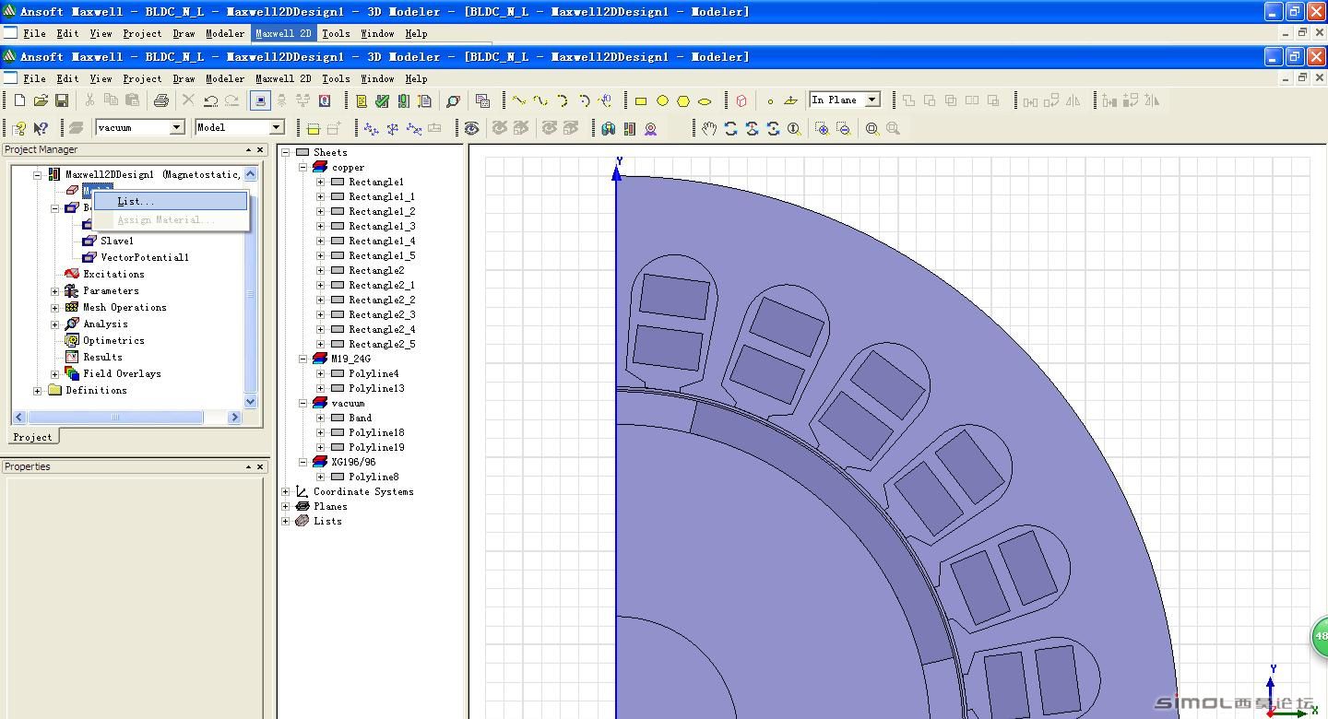This screenshot has width=1328, height=719.
Task: Select Rectangle2_5 in the model tree
Action: click(x=382, y=344)
